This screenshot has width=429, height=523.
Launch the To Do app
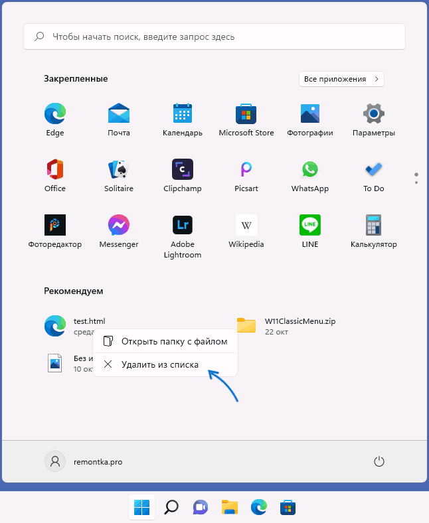tap(374, 175)
